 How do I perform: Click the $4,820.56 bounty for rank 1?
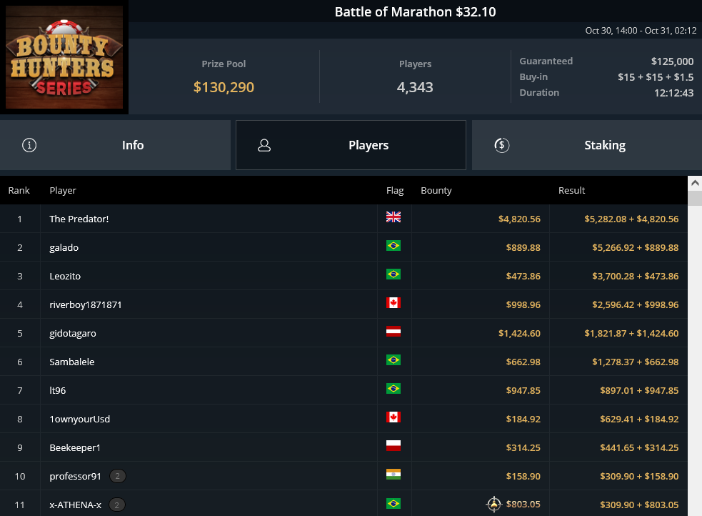[x=519, y=219]
